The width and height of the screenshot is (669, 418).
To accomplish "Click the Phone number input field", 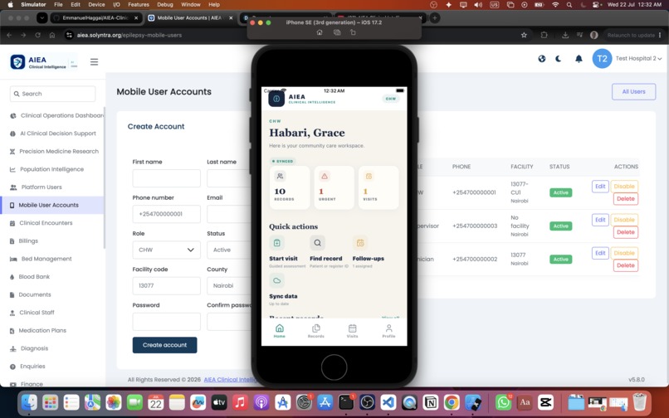I will coord(166,214).
